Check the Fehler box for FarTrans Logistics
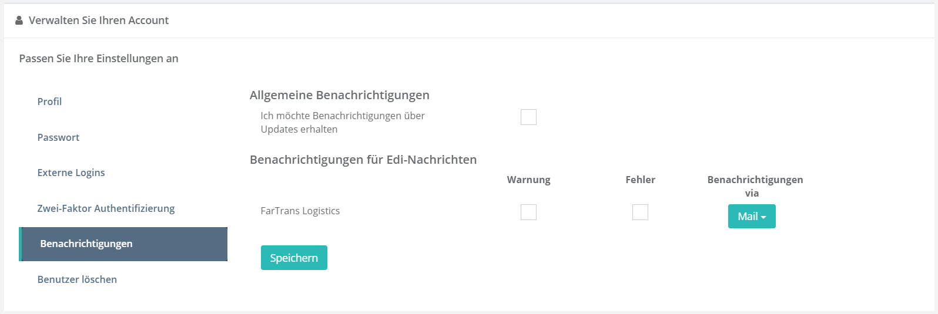This screenshot has height=314, width=938. click(x=640, y=212)
